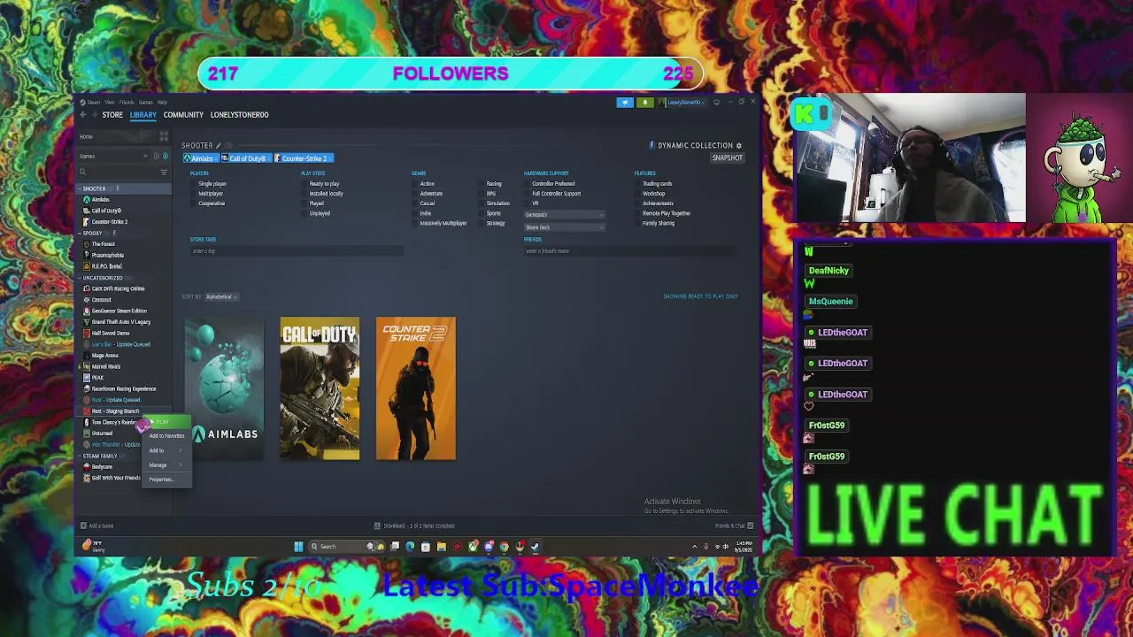Image resolution: width=1133 pixels, height=637 pixels.
Task: Open the Downloads icon in bottom bar
Action: [x=377, y=526]
